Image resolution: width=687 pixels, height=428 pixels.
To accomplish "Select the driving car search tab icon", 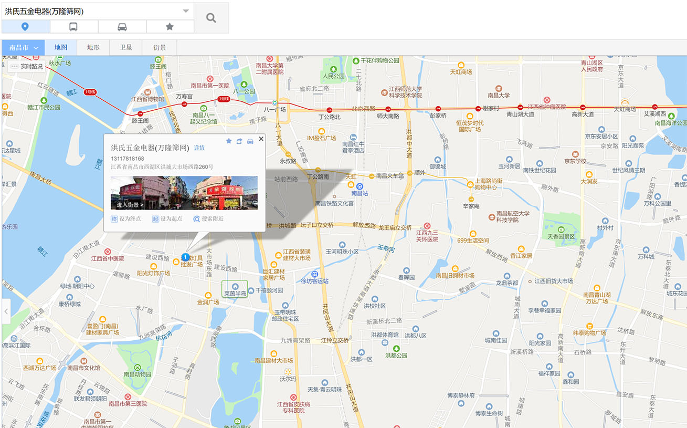I will (x=122, y=26).
